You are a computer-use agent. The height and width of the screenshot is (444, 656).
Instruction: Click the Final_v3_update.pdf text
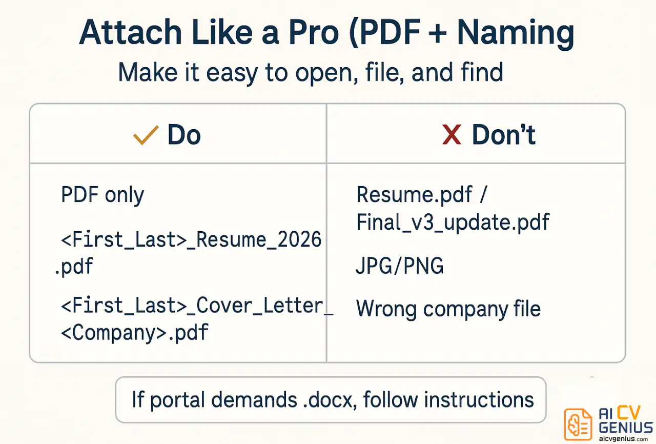click(x=453, y=222)
